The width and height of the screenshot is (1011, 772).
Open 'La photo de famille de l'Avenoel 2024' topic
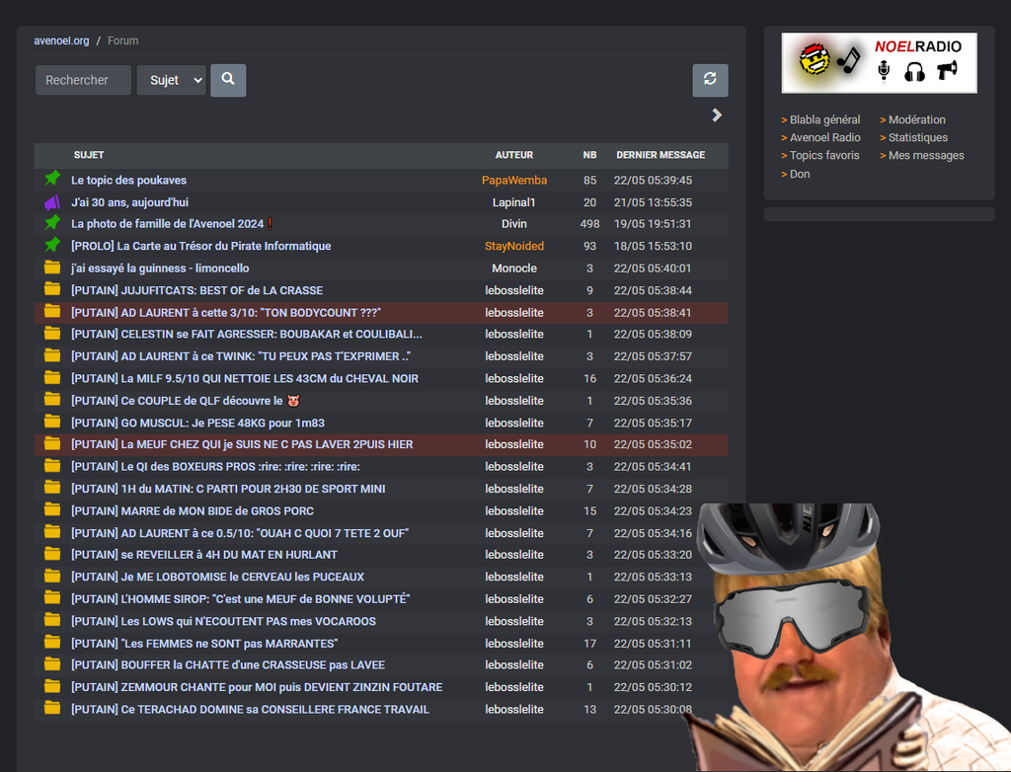coord(168,224)
